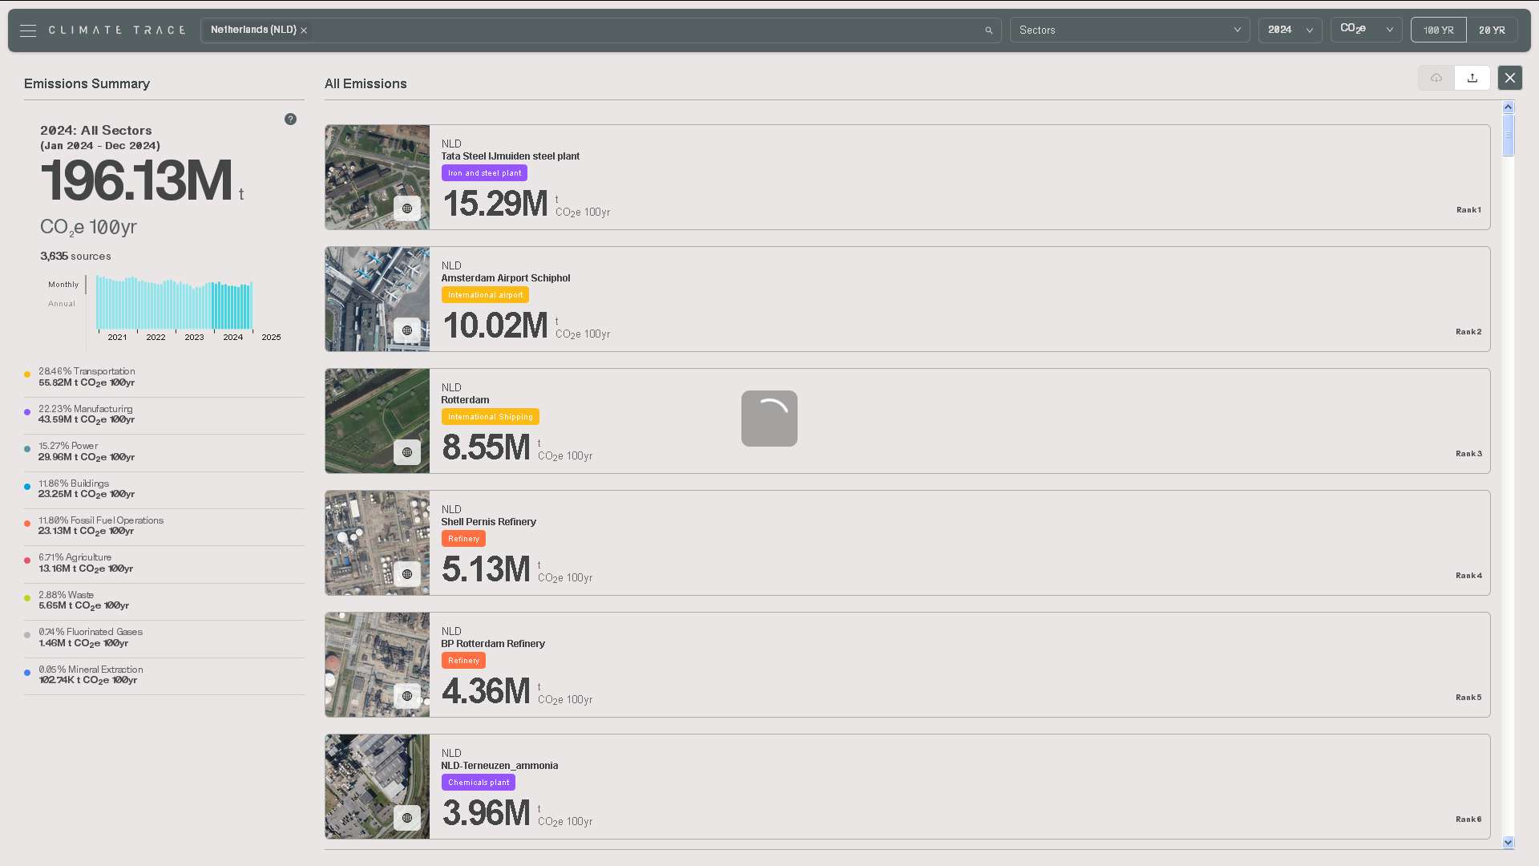The width and height of the screenshot is (1539, 866).
Task: Open the Sectors dropdown
Action: pyautogui.click(x=1129, y=30)
